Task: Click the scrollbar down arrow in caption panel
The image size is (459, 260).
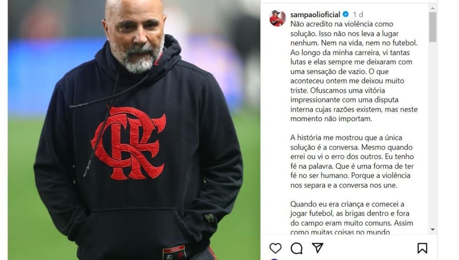Action: [x=433, y=230]
